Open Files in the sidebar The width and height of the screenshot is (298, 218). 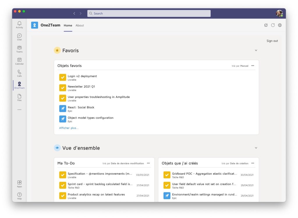[19, 97]
